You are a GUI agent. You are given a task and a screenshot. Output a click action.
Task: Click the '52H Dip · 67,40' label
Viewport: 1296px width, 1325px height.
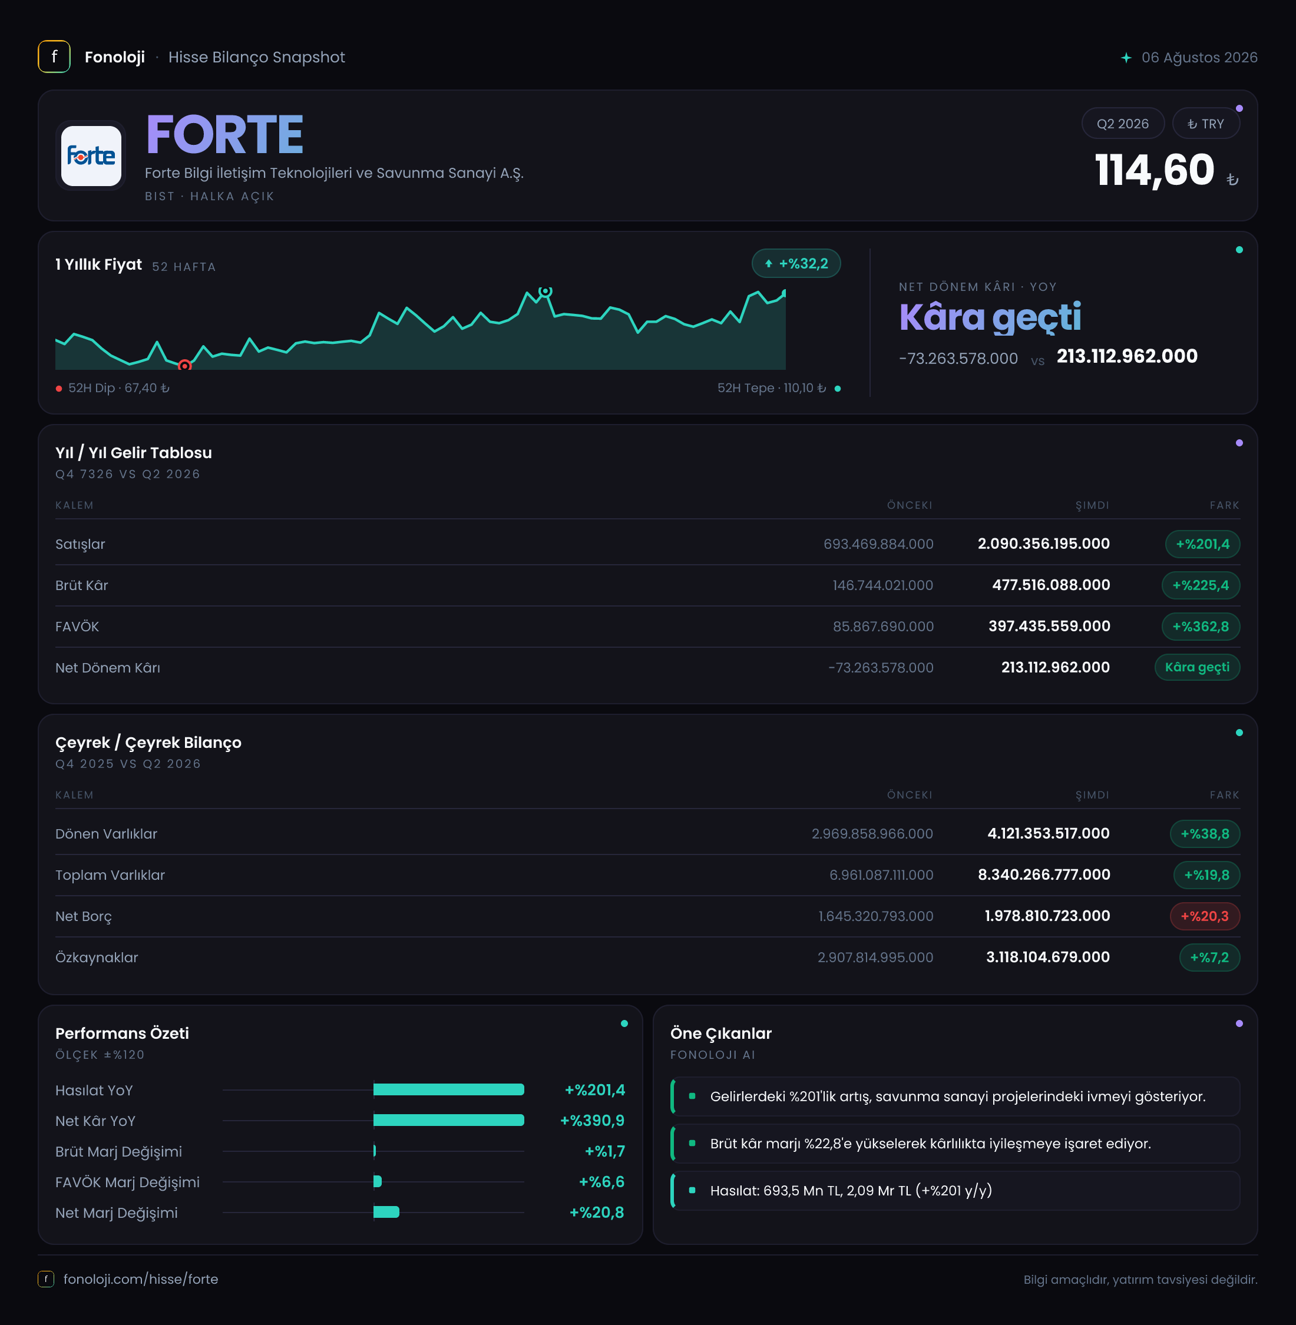(118, 388)
